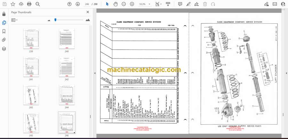This screenshot has width=288, height=139.
Task: Open the security lock panel
Action: pyautogui.click(x=4, y=14)
